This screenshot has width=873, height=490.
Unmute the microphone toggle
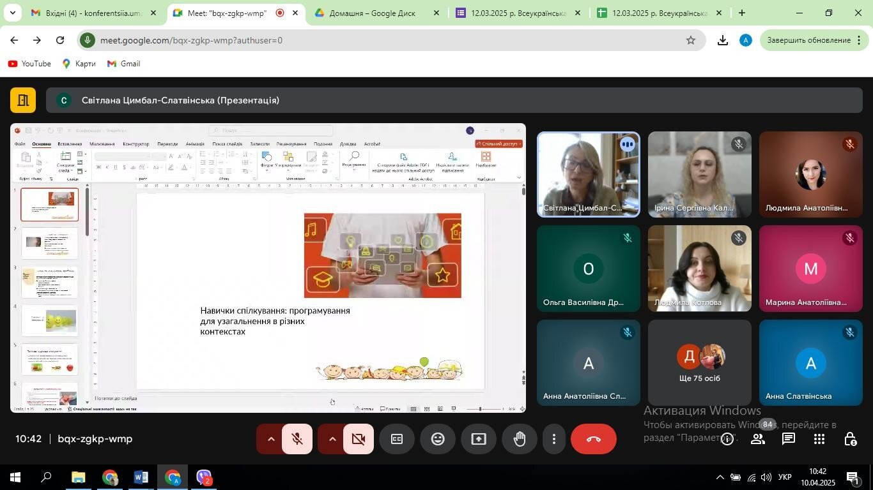(x=297, y=439)
